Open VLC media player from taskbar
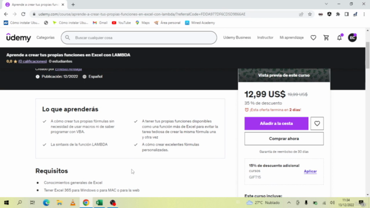This screenshot has height=208, width=370. (73, 203)
